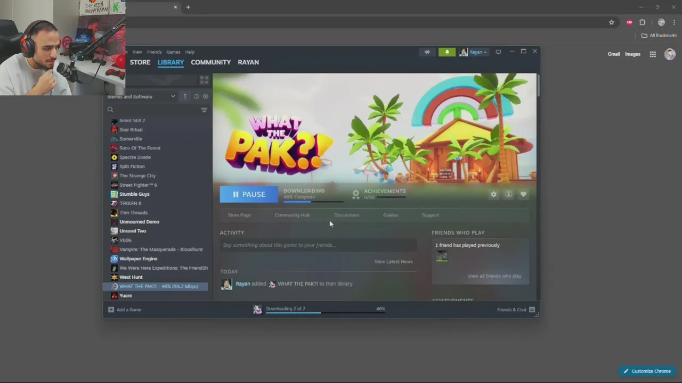Screen dimensions: 682x383
Task: Open the Support link
Action: tap(431, 215)
